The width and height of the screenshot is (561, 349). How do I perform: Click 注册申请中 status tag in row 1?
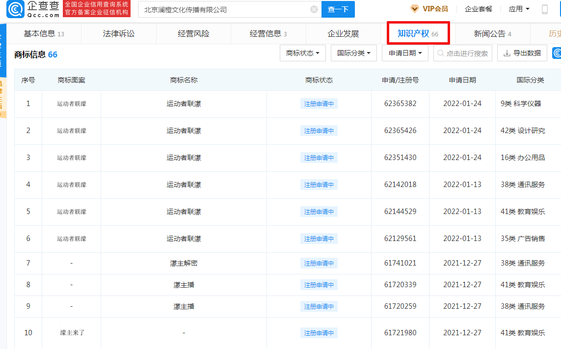point(319,104)
